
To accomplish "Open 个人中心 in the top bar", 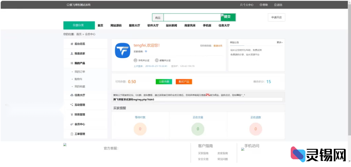I will coord(247,5).
